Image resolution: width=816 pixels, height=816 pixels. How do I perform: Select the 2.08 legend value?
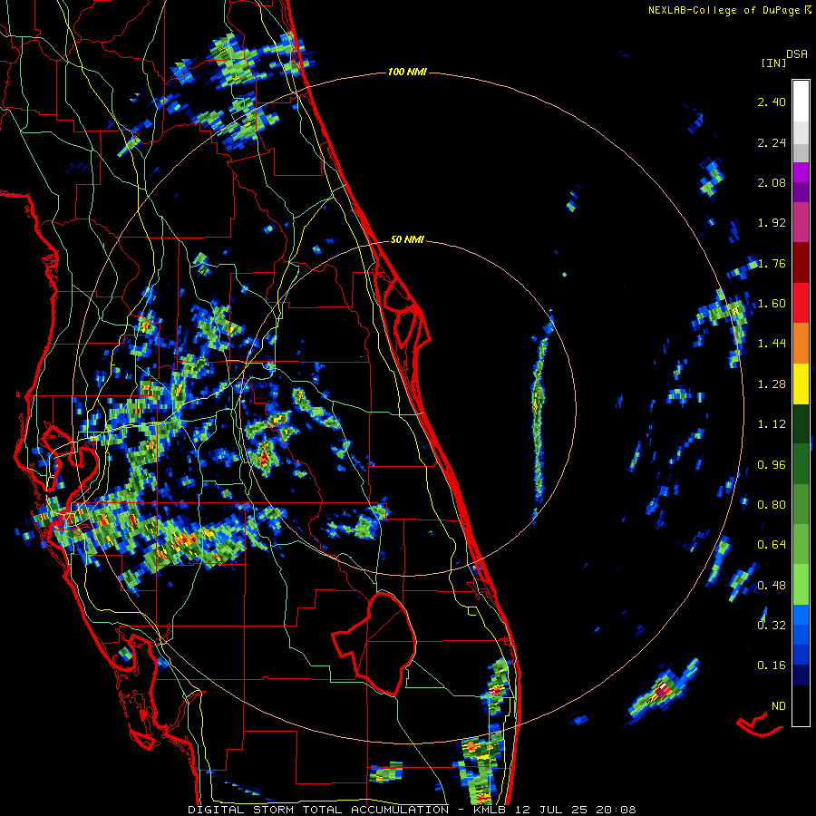(772, 182)
